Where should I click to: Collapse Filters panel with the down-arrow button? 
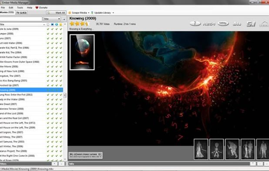click(x=61, y=164)
